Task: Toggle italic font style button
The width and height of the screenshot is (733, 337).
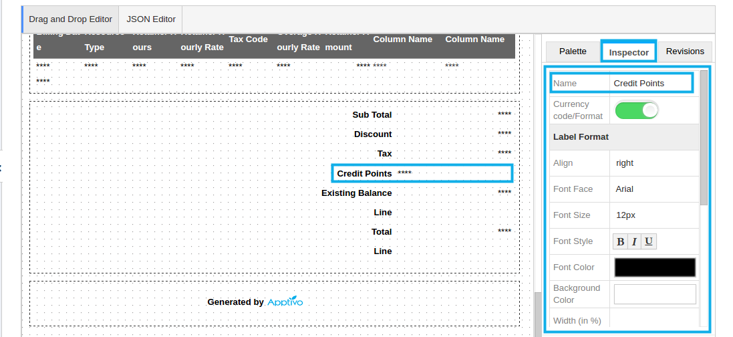Action: (634, 241)
